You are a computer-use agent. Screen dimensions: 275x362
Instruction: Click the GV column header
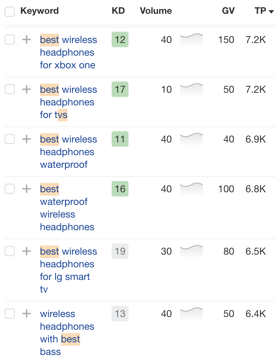pos(228,11)
